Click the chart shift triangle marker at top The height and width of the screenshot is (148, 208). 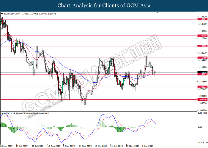(x=157, y=12)
